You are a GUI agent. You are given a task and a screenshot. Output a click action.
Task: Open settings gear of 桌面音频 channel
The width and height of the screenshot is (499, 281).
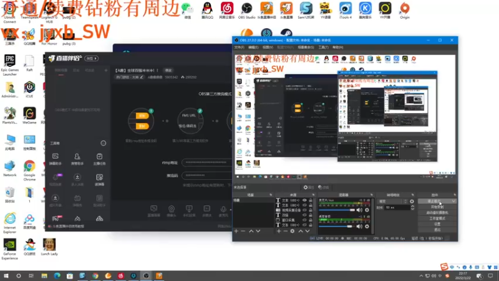[367, 226]
